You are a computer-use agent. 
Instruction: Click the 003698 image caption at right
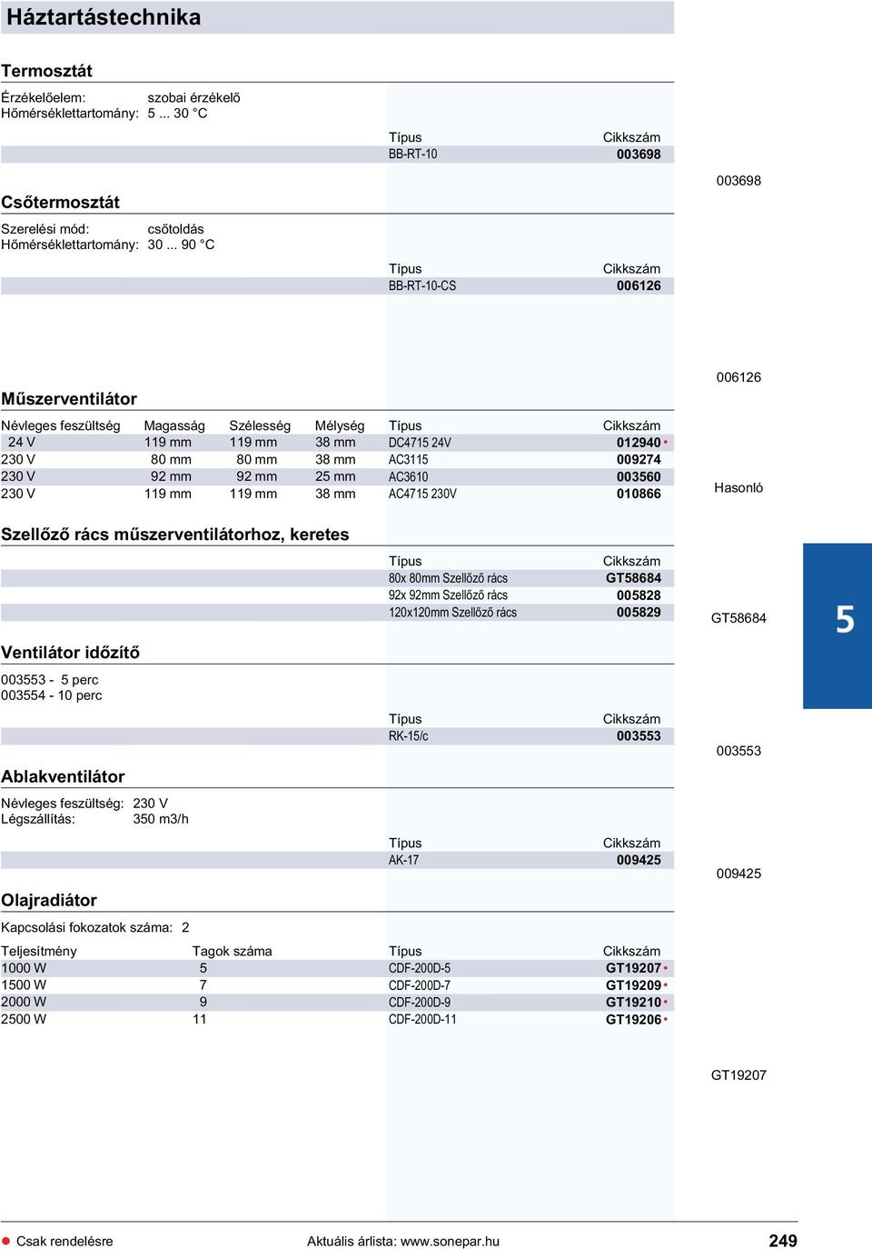coord(738,181)
